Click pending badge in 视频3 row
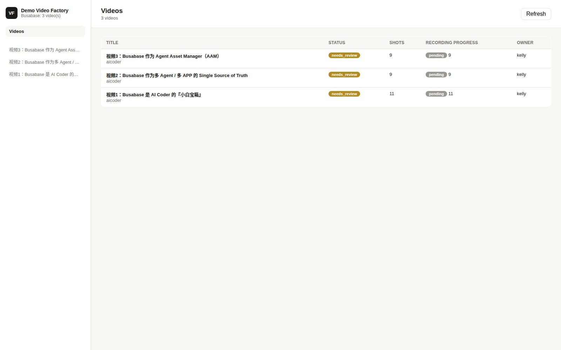The width and height of the screenshot is (561, 350). coord(436,55)
